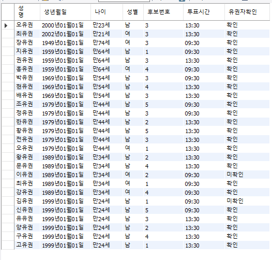The height and width of the screenshot is (260, 272).
Task: Select 확인 cell in the 고유권 row
Action: (x=247, y=245)
